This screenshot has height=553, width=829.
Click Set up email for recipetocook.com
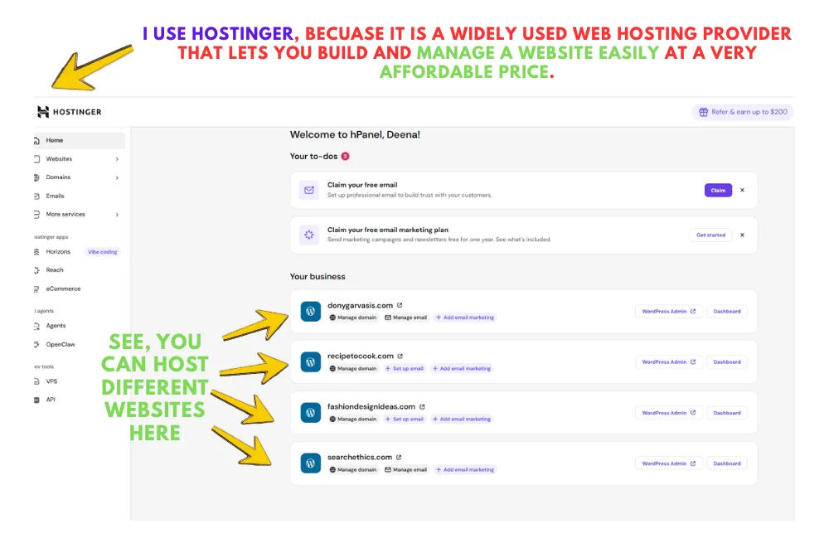[x=405, y=368]
